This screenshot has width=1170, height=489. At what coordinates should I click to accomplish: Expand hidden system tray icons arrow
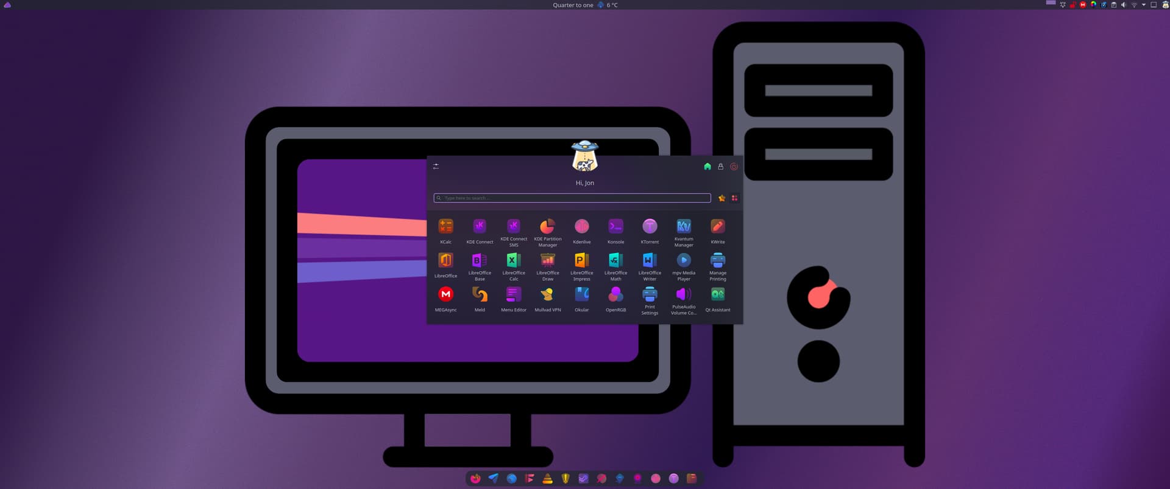coord(1144,5)
